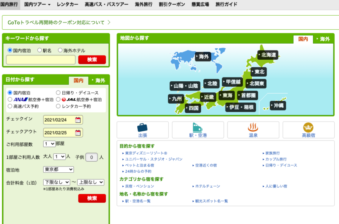Open 空港近くの宿 link
Image resolution: width=339 pixels, height=224 pixels.
click(206, 165)
